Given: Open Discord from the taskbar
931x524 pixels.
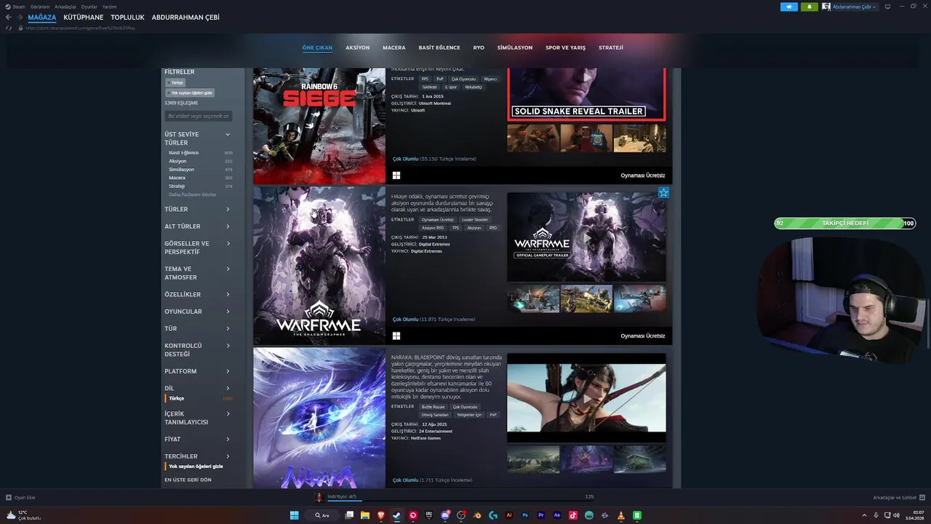Looking at the screenshot, I should click(x=445, y=515).
